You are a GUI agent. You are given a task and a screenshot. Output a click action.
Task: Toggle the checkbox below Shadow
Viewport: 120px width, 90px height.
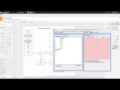coord(113,43)
